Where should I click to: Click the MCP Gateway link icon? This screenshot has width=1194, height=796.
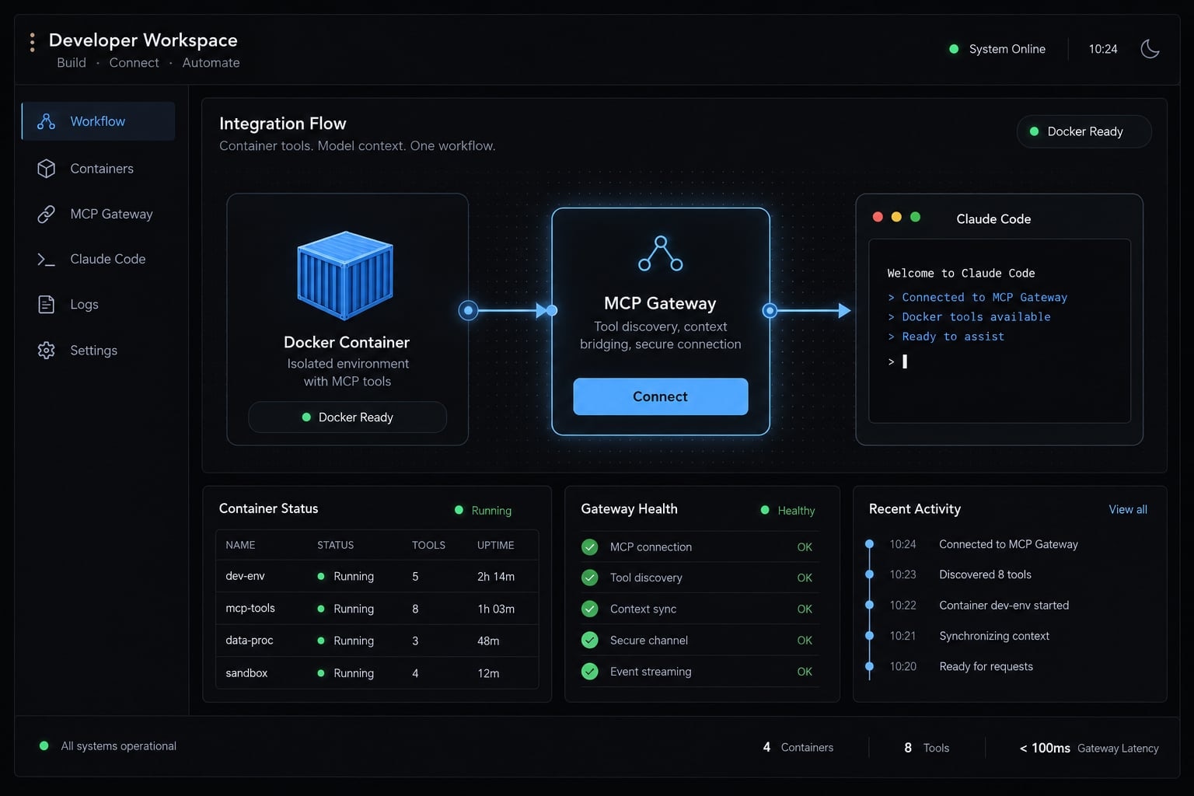(x=46, y=214)
